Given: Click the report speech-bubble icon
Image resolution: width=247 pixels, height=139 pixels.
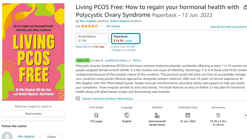Looking at the screenshot, I should click(78, 99).
